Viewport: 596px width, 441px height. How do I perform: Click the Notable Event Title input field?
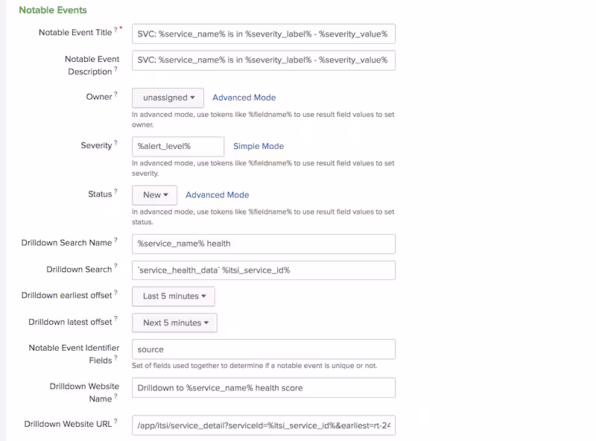(x=263, y=34)
